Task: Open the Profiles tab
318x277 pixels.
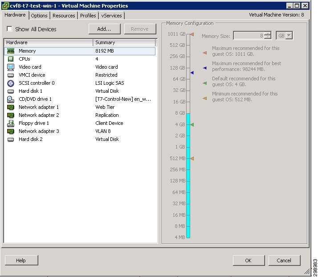Action: [x=88, y=16]
